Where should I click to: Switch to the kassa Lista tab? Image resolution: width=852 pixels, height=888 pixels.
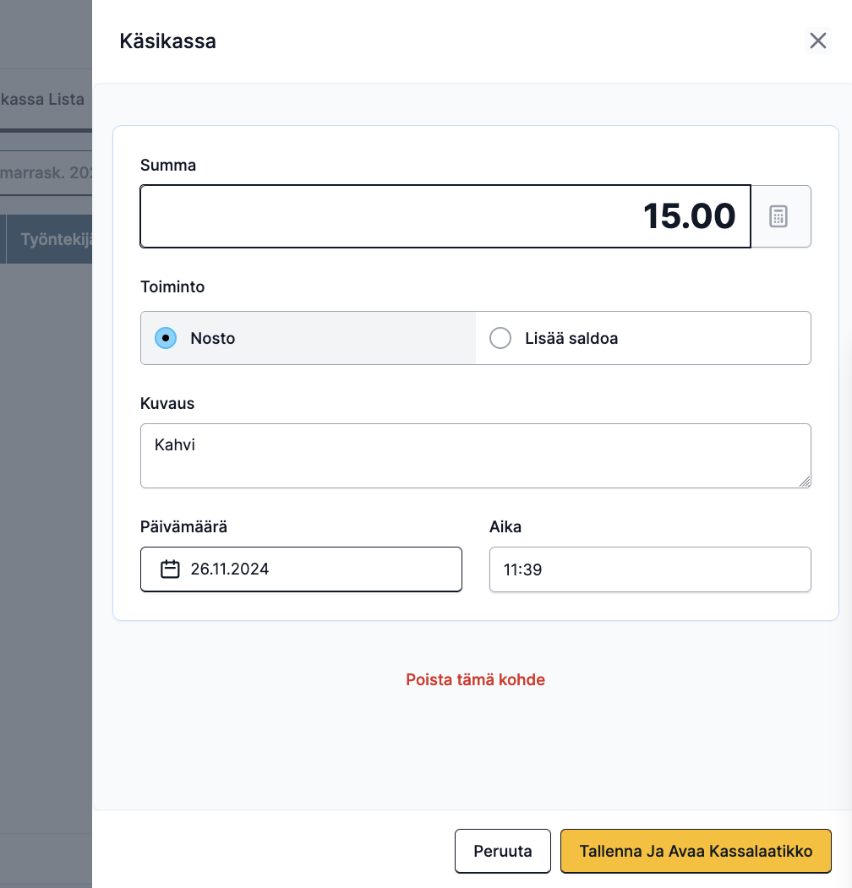(42, 99)
